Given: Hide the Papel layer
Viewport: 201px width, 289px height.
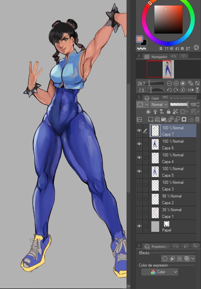Looking at the screenshot, I should coord(139,226).
